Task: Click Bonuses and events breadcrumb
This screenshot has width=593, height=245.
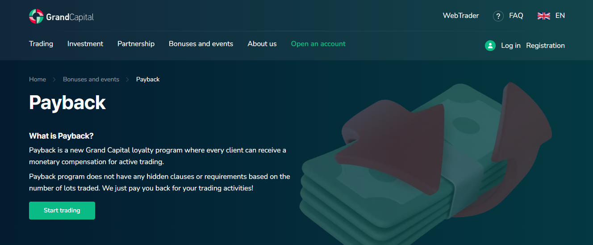Action: tap(91, 79)
